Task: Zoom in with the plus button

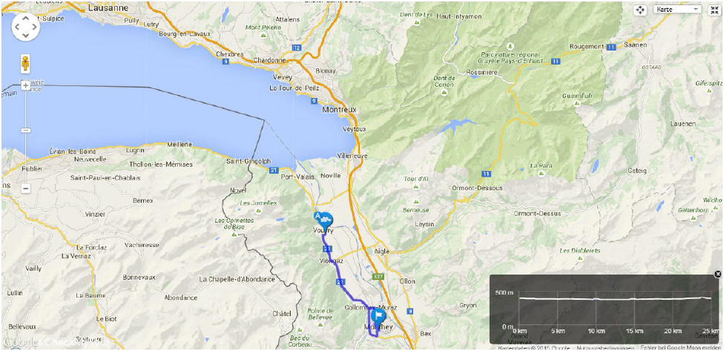Action: (x=26, y=85)
